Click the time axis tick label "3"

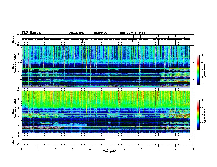tap(73, 149)
